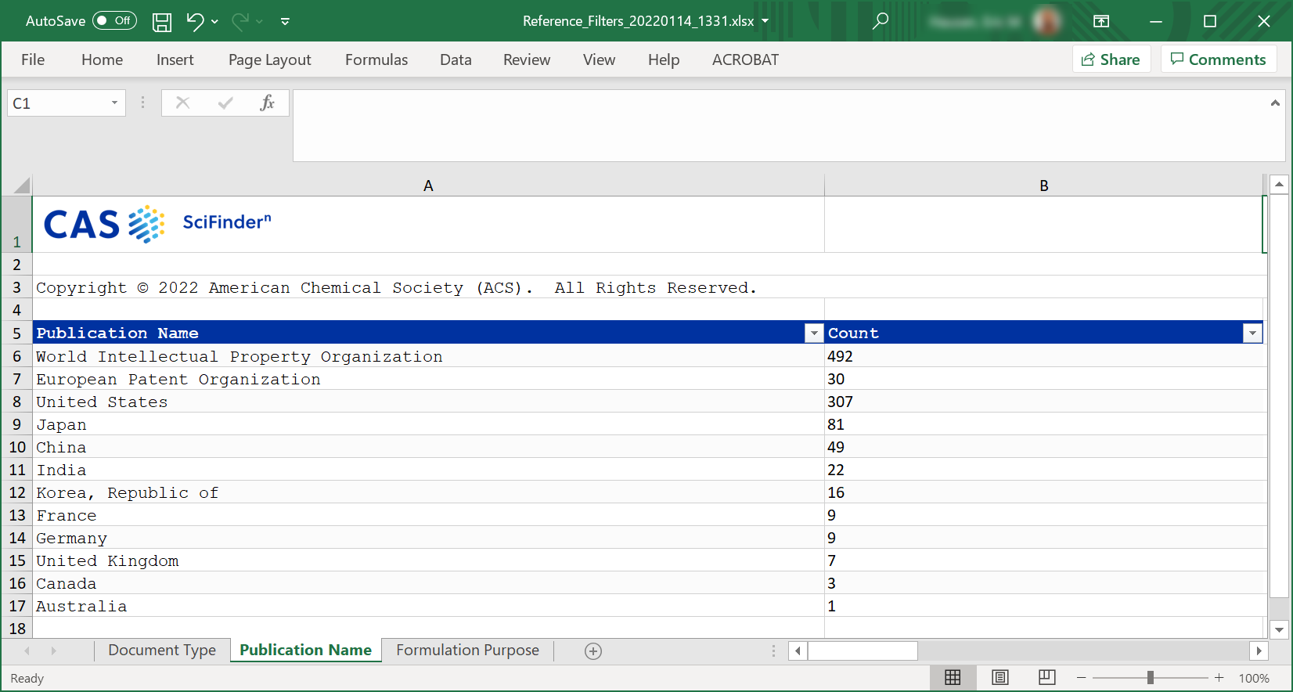Collapse the formula bar with chevron
The image size is (1293, 692).
1275,103
